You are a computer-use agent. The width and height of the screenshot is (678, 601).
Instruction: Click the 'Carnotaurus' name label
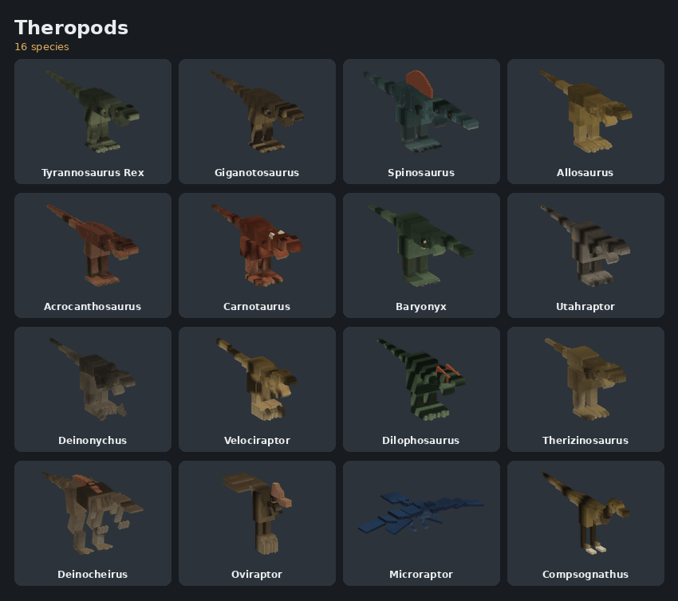coord(257,307)
